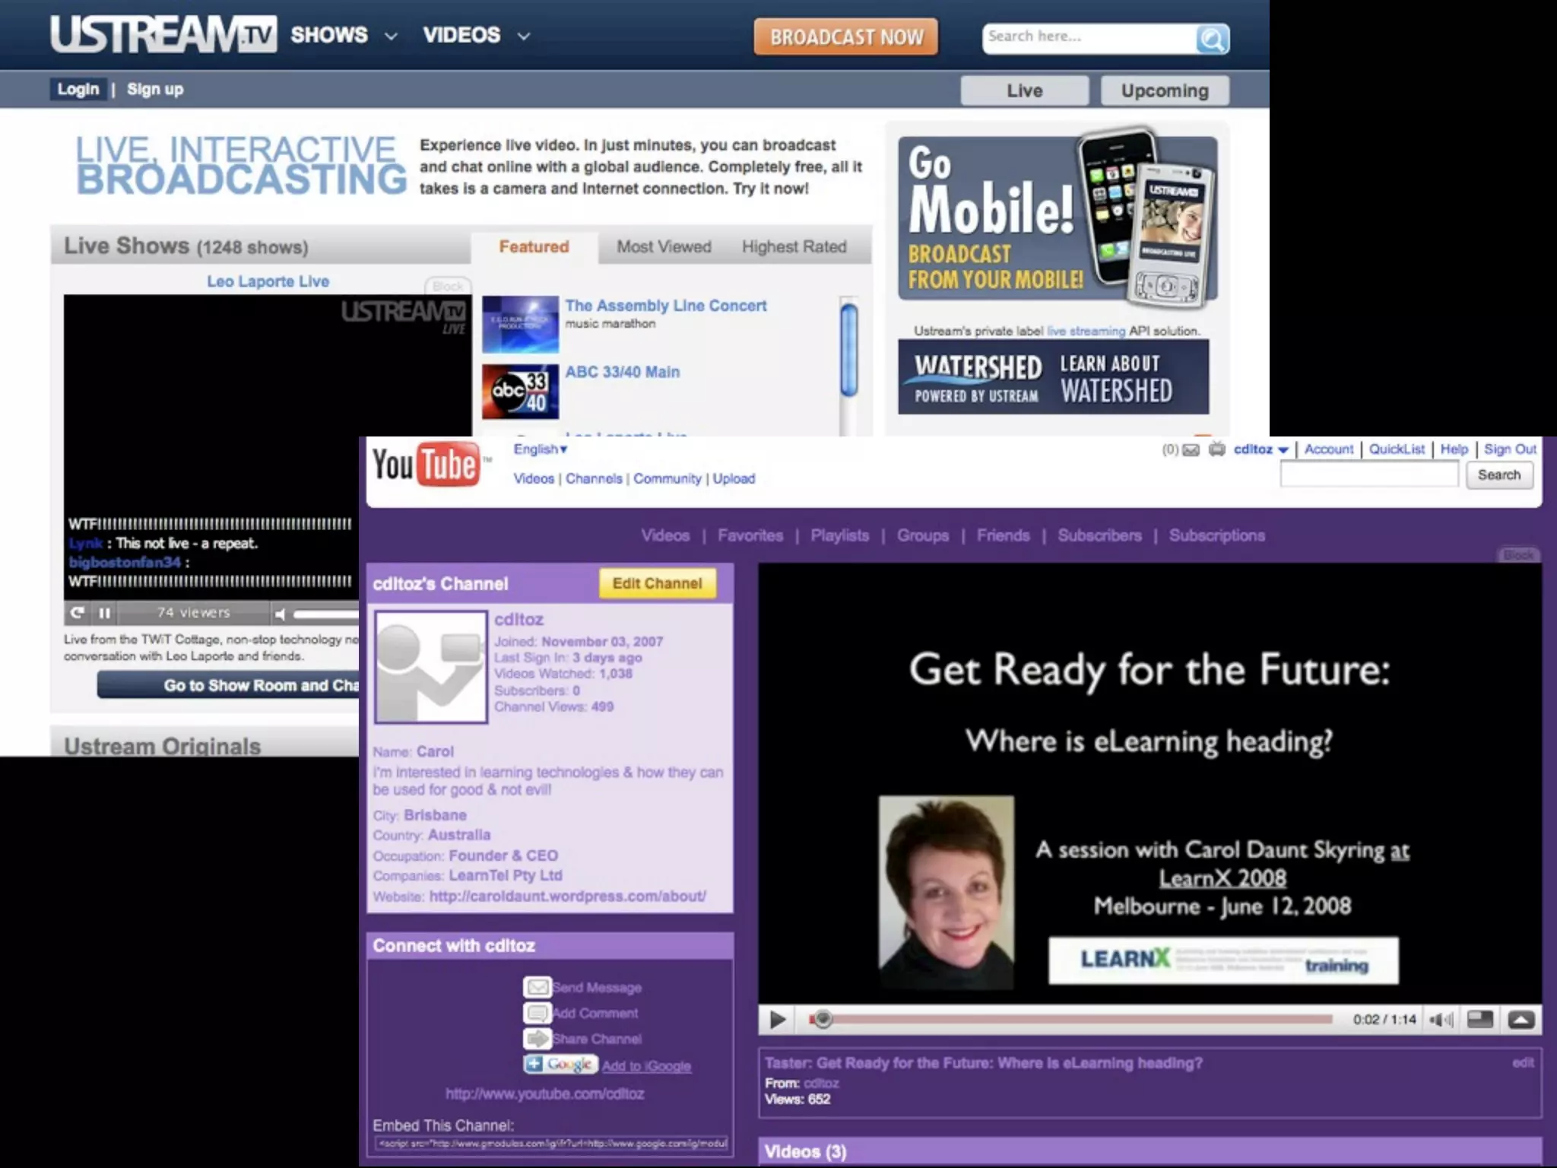Toggle the small player size icon
Image resolution: width=1557 pixels, height=1168 pixels.
point(1479,1020)
